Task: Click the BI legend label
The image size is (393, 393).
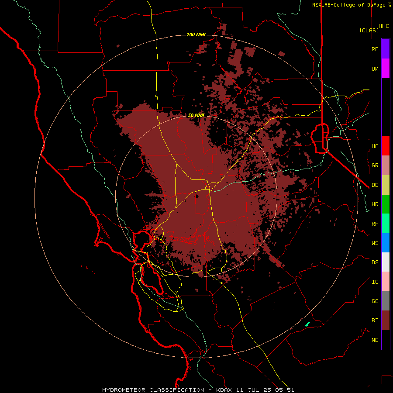Action: coord(375,321)
